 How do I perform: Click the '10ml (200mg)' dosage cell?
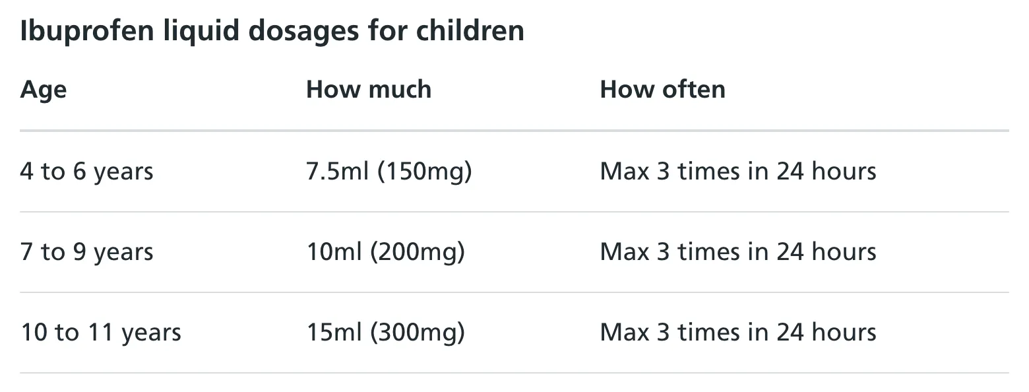[385, 252]
